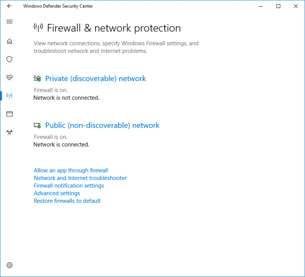Launch Network and Internet troubleshooter
The image size is (305, 277).
[80, 178]
